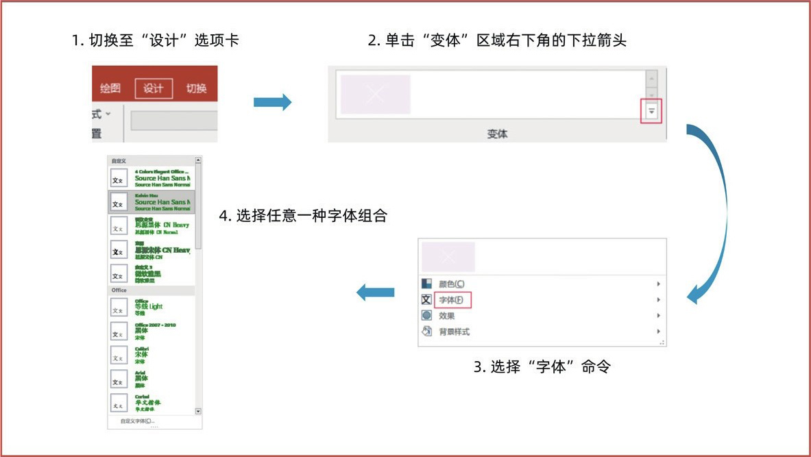Select the variant thumbnail above 颜色 menu

tap(448, 256)
